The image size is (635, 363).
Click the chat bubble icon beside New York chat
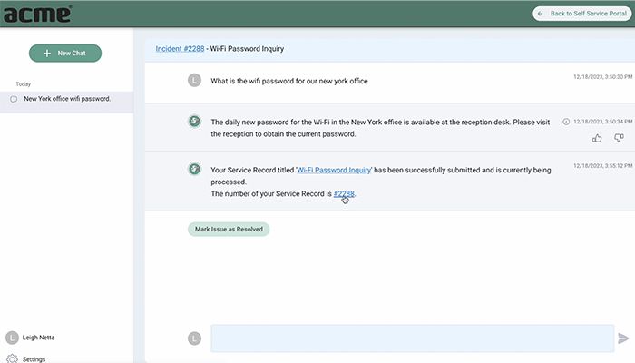(14, 99)
